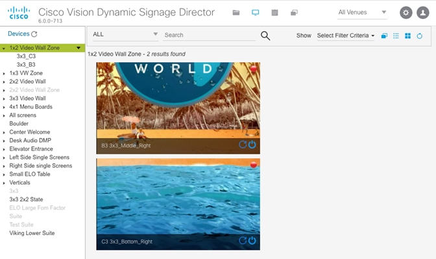Reboot the B3 3x3_Middle_Right device
Screen dimensions: 436x259
click(243, 144)
